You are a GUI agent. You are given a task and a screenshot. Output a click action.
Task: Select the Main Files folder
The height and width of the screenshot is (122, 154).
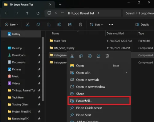point(58,41)
